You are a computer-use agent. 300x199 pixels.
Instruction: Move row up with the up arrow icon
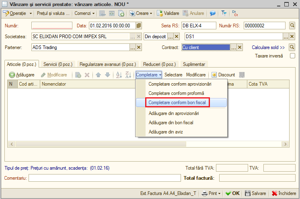coord(99,75)
